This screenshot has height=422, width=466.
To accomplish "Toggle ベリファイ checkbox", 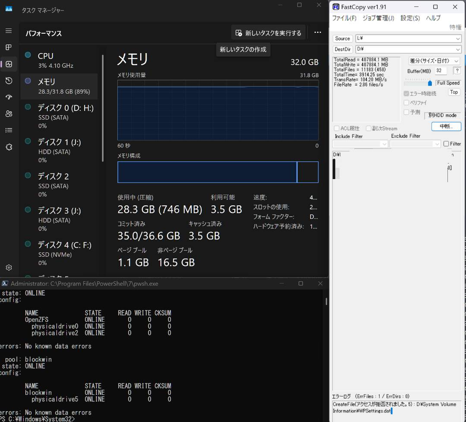I will pos(406,102).
